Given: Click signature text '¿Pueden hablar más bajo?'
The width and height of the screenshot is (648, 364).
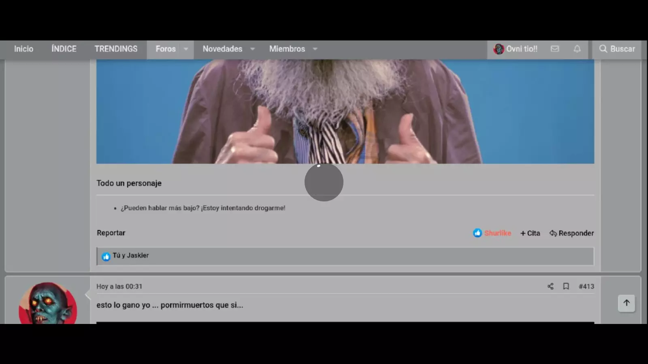Looking at the screenshot, I should click(160, 208).
